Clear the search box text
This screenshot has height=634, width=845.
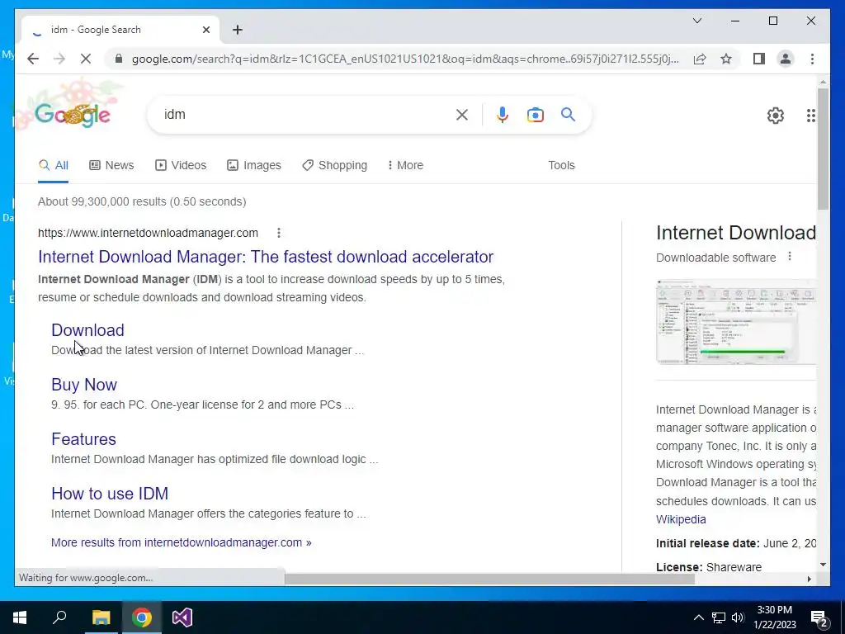coord(462,114)
